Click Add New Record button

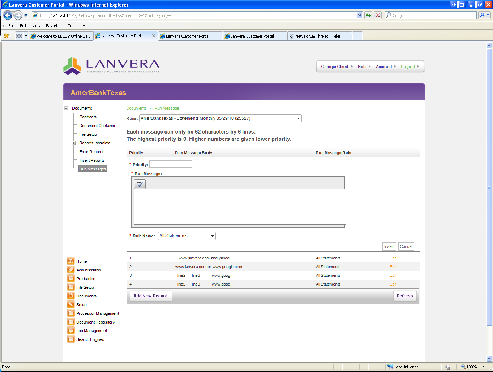[150, 296]
